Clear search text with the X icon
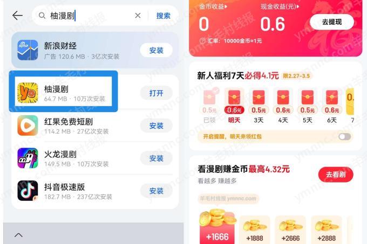367x244 pixels. [138, 16]
